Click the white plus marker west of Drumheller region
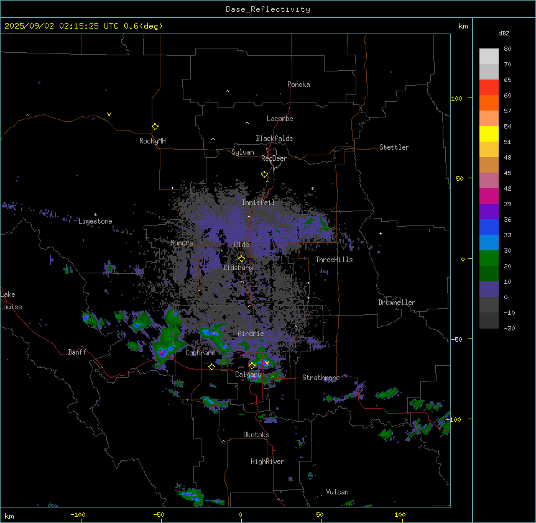 click(x=381, y=233)
